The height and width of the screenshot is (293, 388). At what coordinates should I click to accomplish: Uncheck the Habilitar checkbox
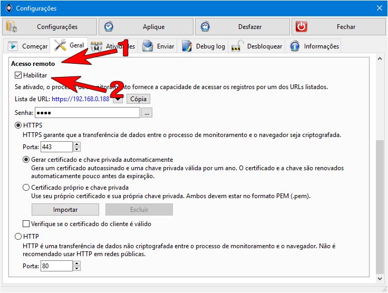tap(18, 75)
